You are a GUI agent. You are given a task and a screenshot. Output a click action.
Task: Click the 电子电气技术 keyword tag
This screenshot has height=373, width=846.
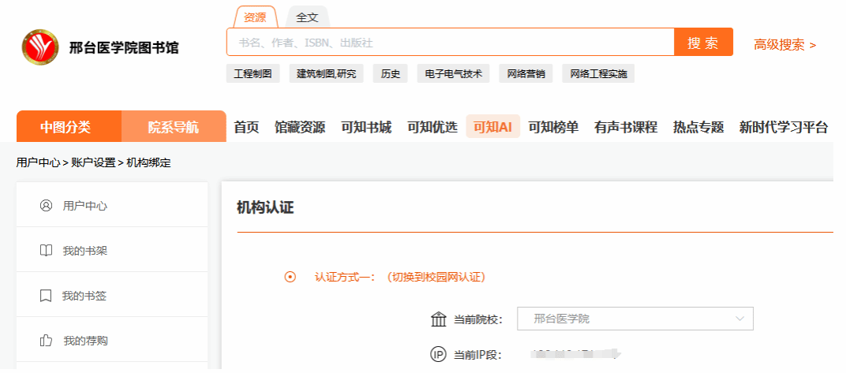click(453, 74)
